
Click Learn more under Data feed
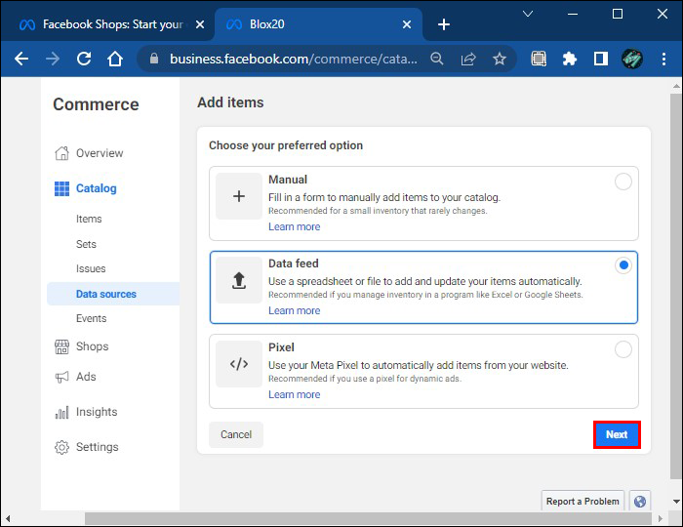(x=294, y=310)
